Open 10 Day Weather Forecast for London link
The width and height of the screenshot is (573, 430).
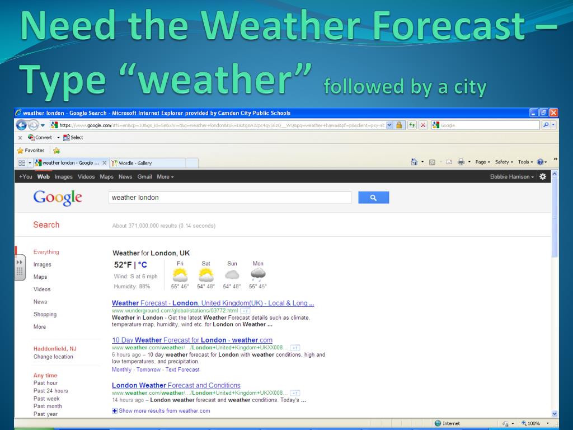coord(192,340)
